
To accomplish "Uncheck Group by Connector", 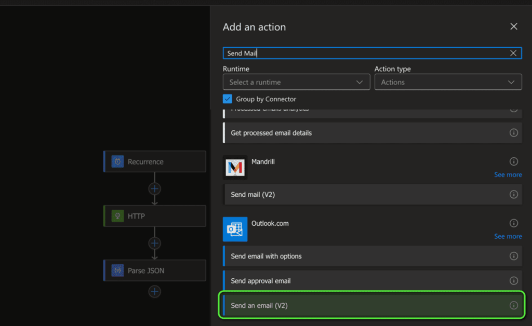I will tap(227, 99).
